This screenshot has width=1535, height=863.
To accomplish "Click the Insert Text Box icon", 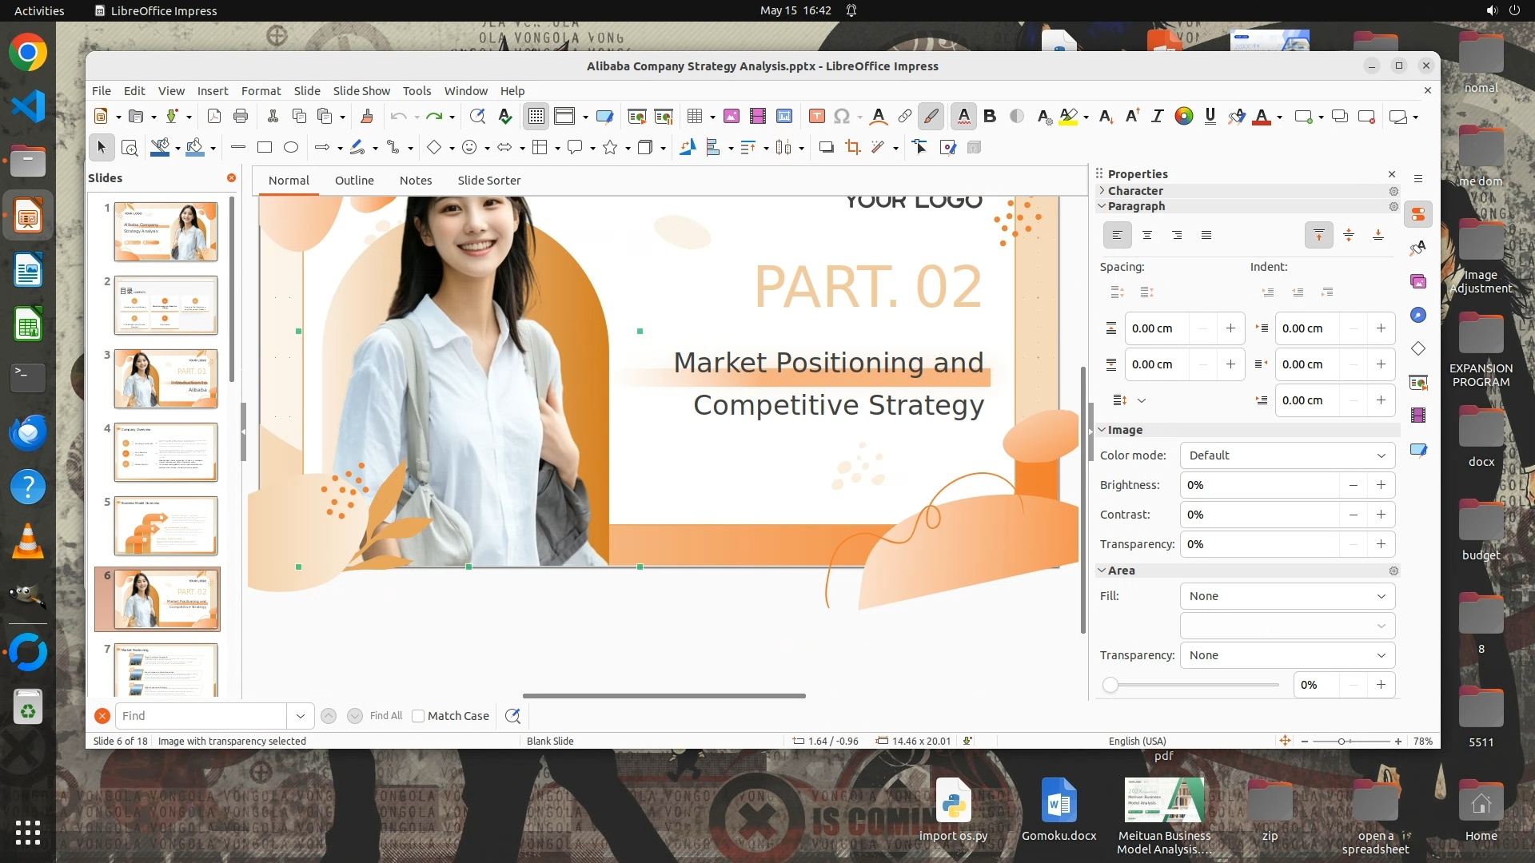I will point(816,117).
